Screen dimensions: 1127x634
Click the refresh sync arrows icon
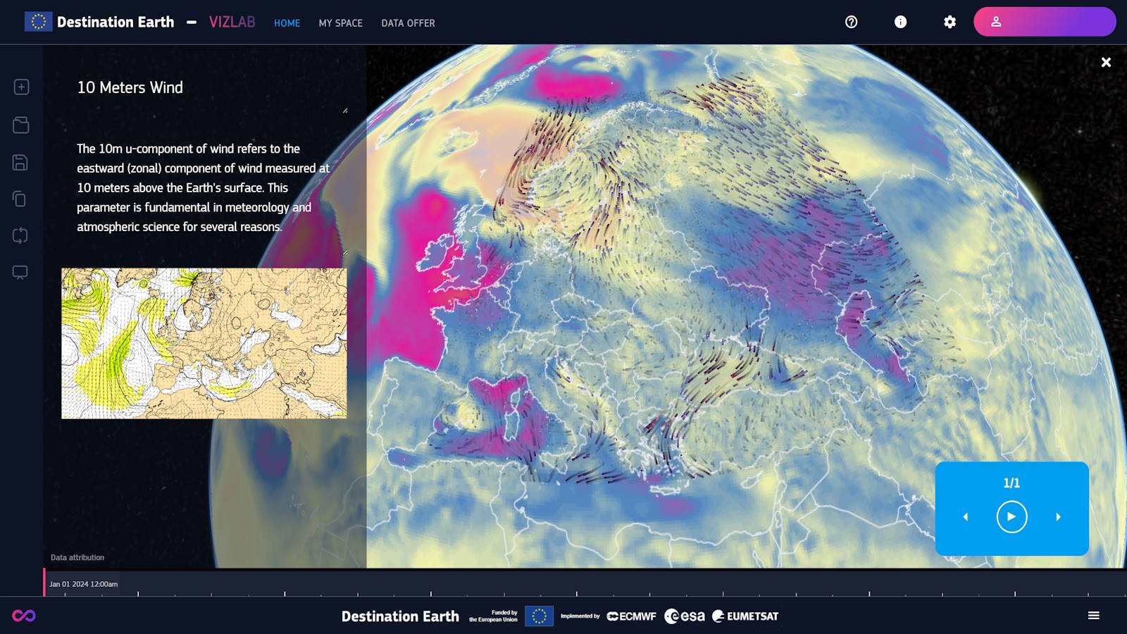click(x=20, y=235)
